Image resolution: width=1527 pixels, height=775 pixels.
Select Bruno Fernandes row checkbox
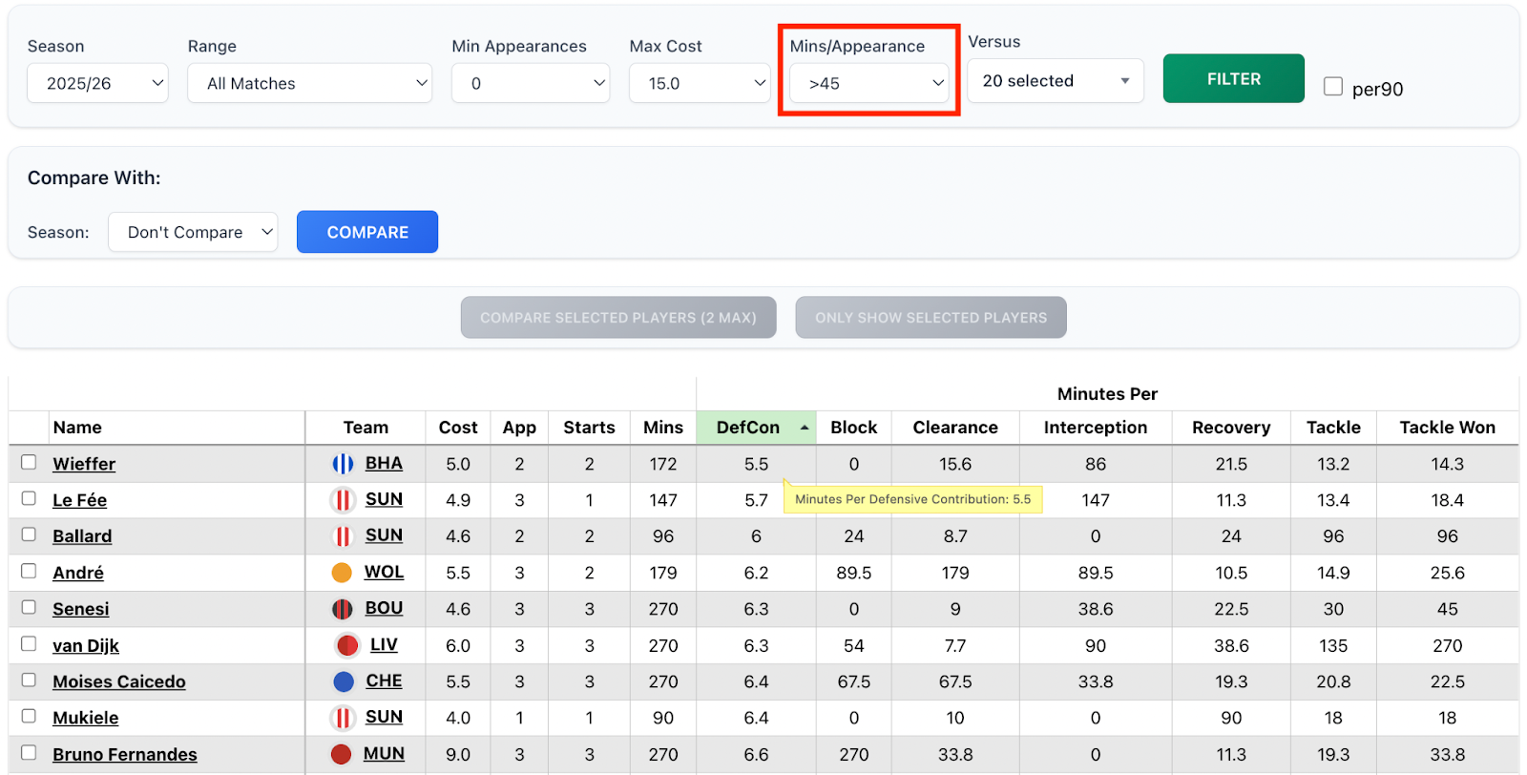click(x=29, y=753)
